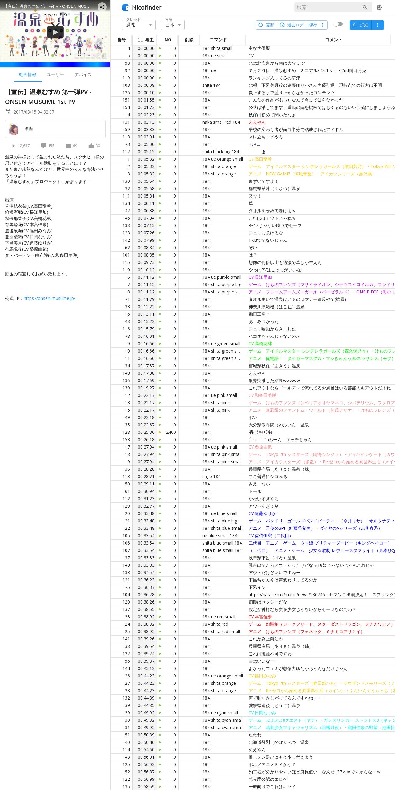395x790 pixels.
Task: Switch to the ユーザー tab
Action: coord(55,75)
